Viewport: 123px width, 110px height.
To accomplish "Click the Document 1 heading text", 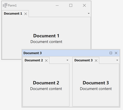I will pyautogui.click(x=46, y=36).
